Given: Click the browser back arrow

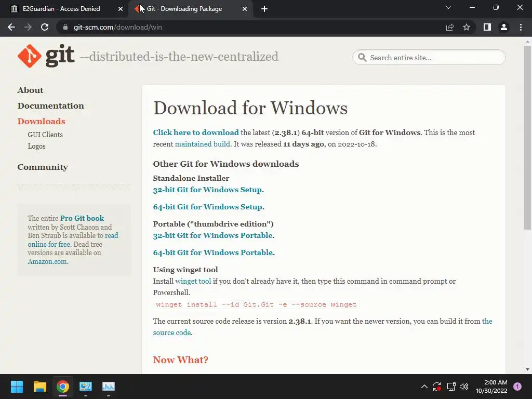Looking at the screenshot, I should pyautogui.click(x=11, y=27).
